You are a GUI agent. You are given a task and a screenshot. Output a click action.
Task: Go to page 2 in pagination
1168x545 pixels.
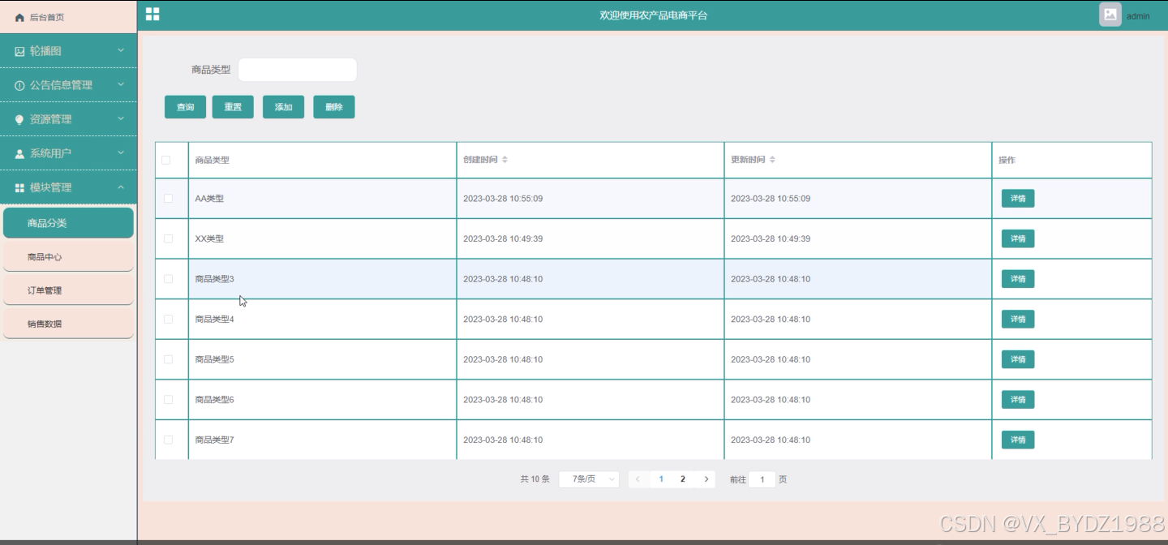coord(683,479)
